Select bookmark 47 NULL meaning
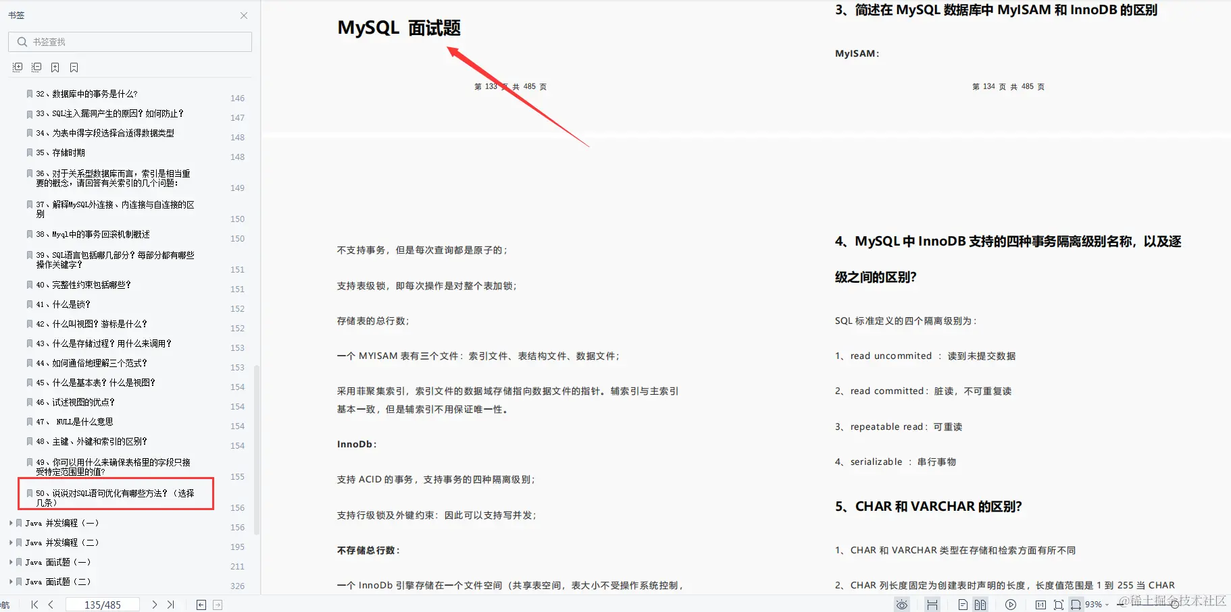Screen dimensions: 1231x612 pyautogui.click(x=74, y=422)
